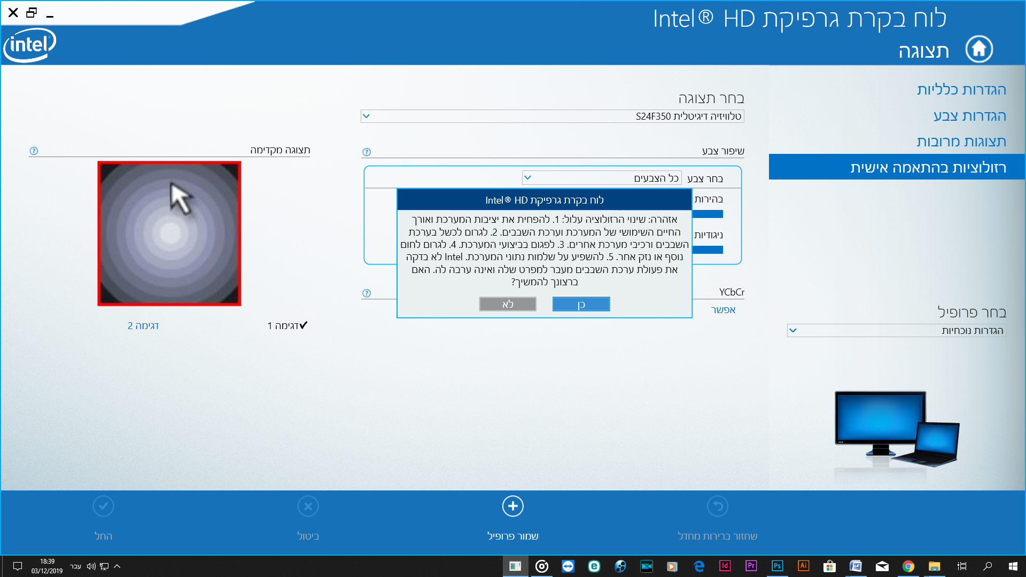The width and height of the screenshot is (1026, 577).
Task: Click the restore defaults circular arrow icon
Action: pos(717,506)
